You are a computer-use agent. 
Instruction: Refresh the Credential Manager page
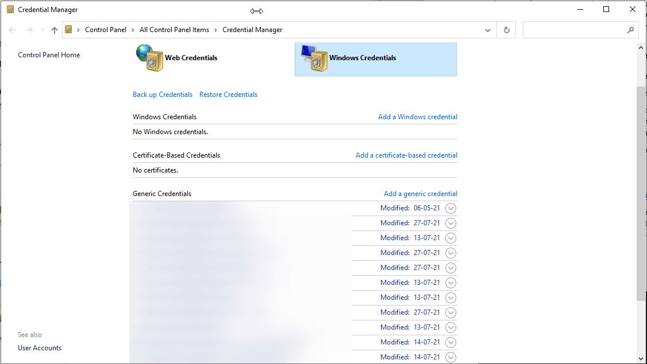[x=506, y=29]
